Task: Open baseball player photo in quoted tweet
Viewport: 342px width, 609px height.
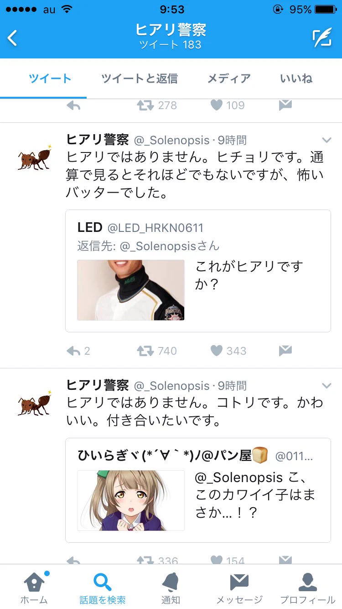Action: tap(131, 290)
